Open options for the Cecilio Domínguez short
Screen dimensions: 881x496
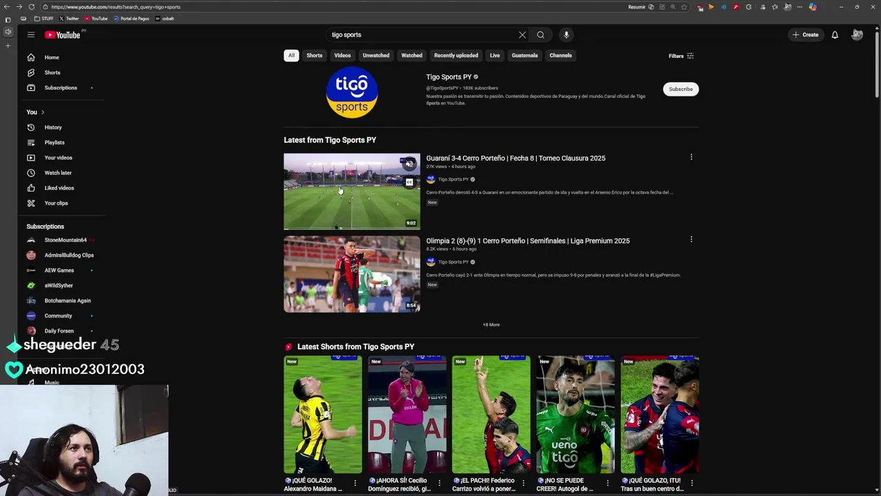(439, 484)
